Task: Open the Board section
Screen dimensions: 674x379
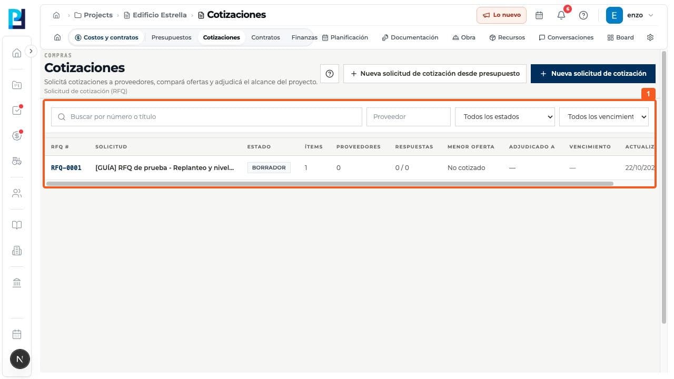Action: (620, 37)
